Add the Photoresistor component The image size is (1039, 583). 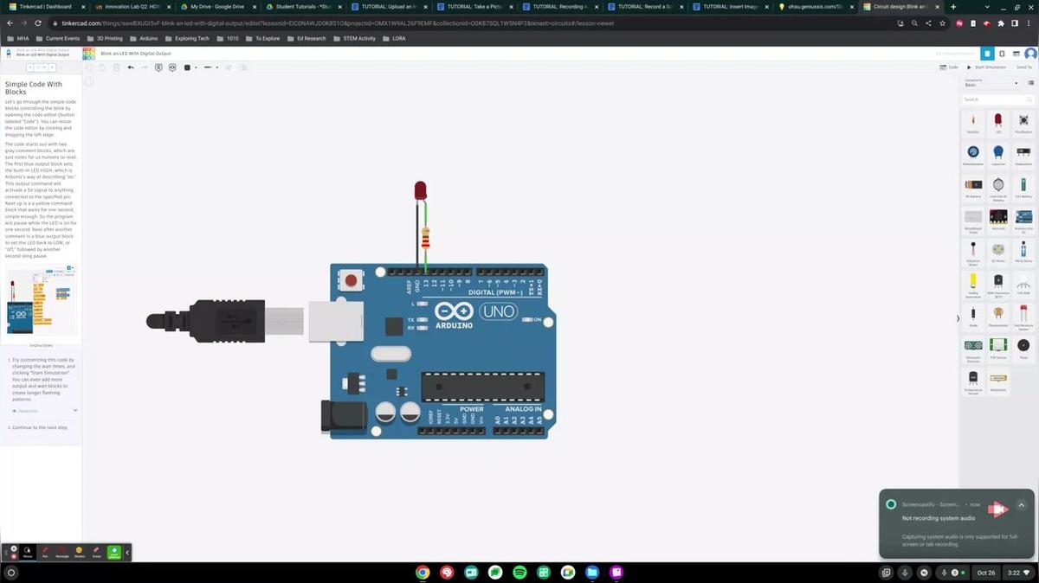pos(998,317)
